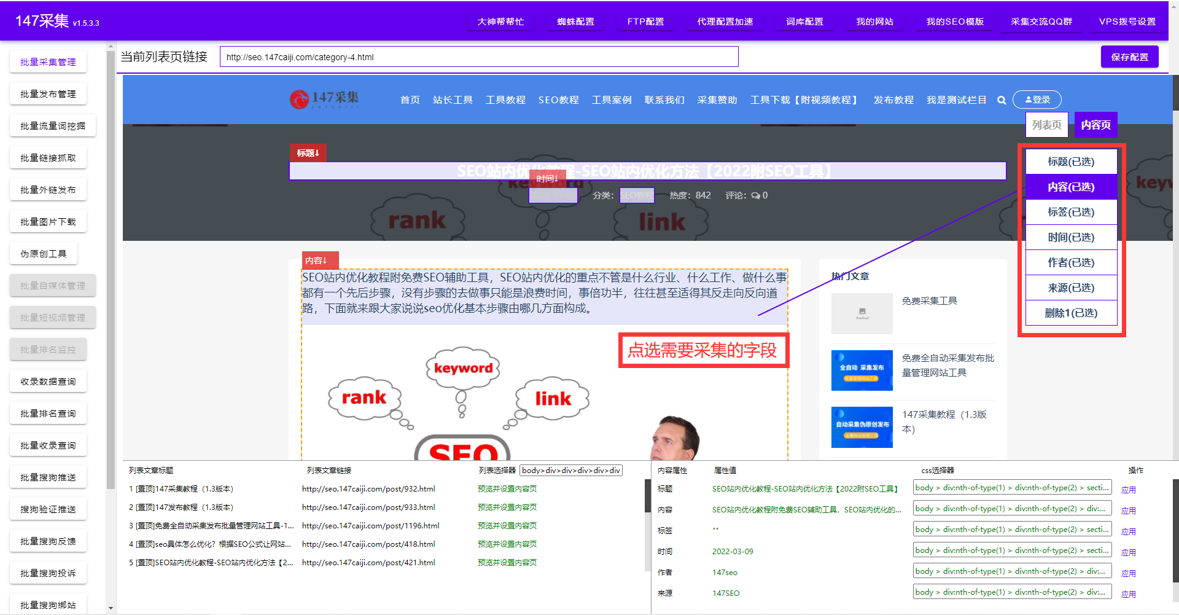This screenshot has width=1179, height=615.
Task: Open 批量发布管理 in sidebar
Action: [x=48, y=94]
